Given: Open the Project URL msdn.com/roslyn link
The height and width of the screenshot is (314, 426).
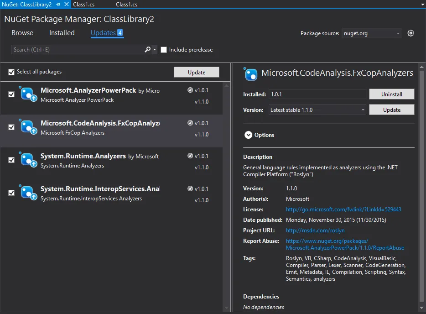Looking at the screenshot, I should pos(315,230).
